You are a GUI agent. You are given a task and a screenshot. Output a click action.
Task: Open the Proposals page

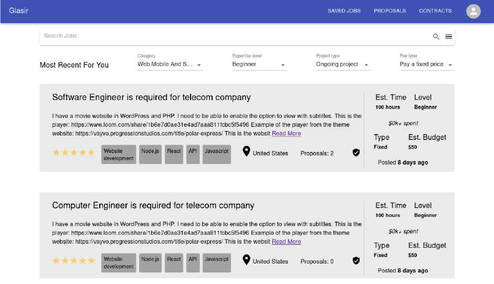coord(390,11)
